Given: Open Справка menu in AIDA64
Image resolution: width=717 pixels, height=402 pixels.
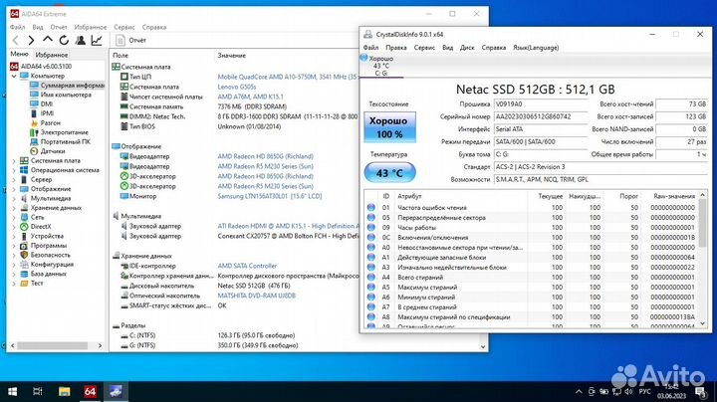Looking at the screenshot, I should point(154,27).
